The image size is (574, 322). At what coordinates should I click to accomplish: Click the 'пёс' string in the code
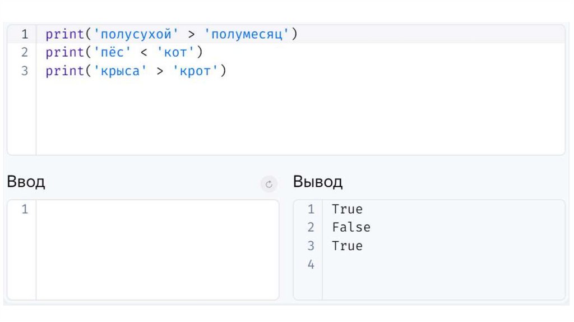tap(112, 53)
